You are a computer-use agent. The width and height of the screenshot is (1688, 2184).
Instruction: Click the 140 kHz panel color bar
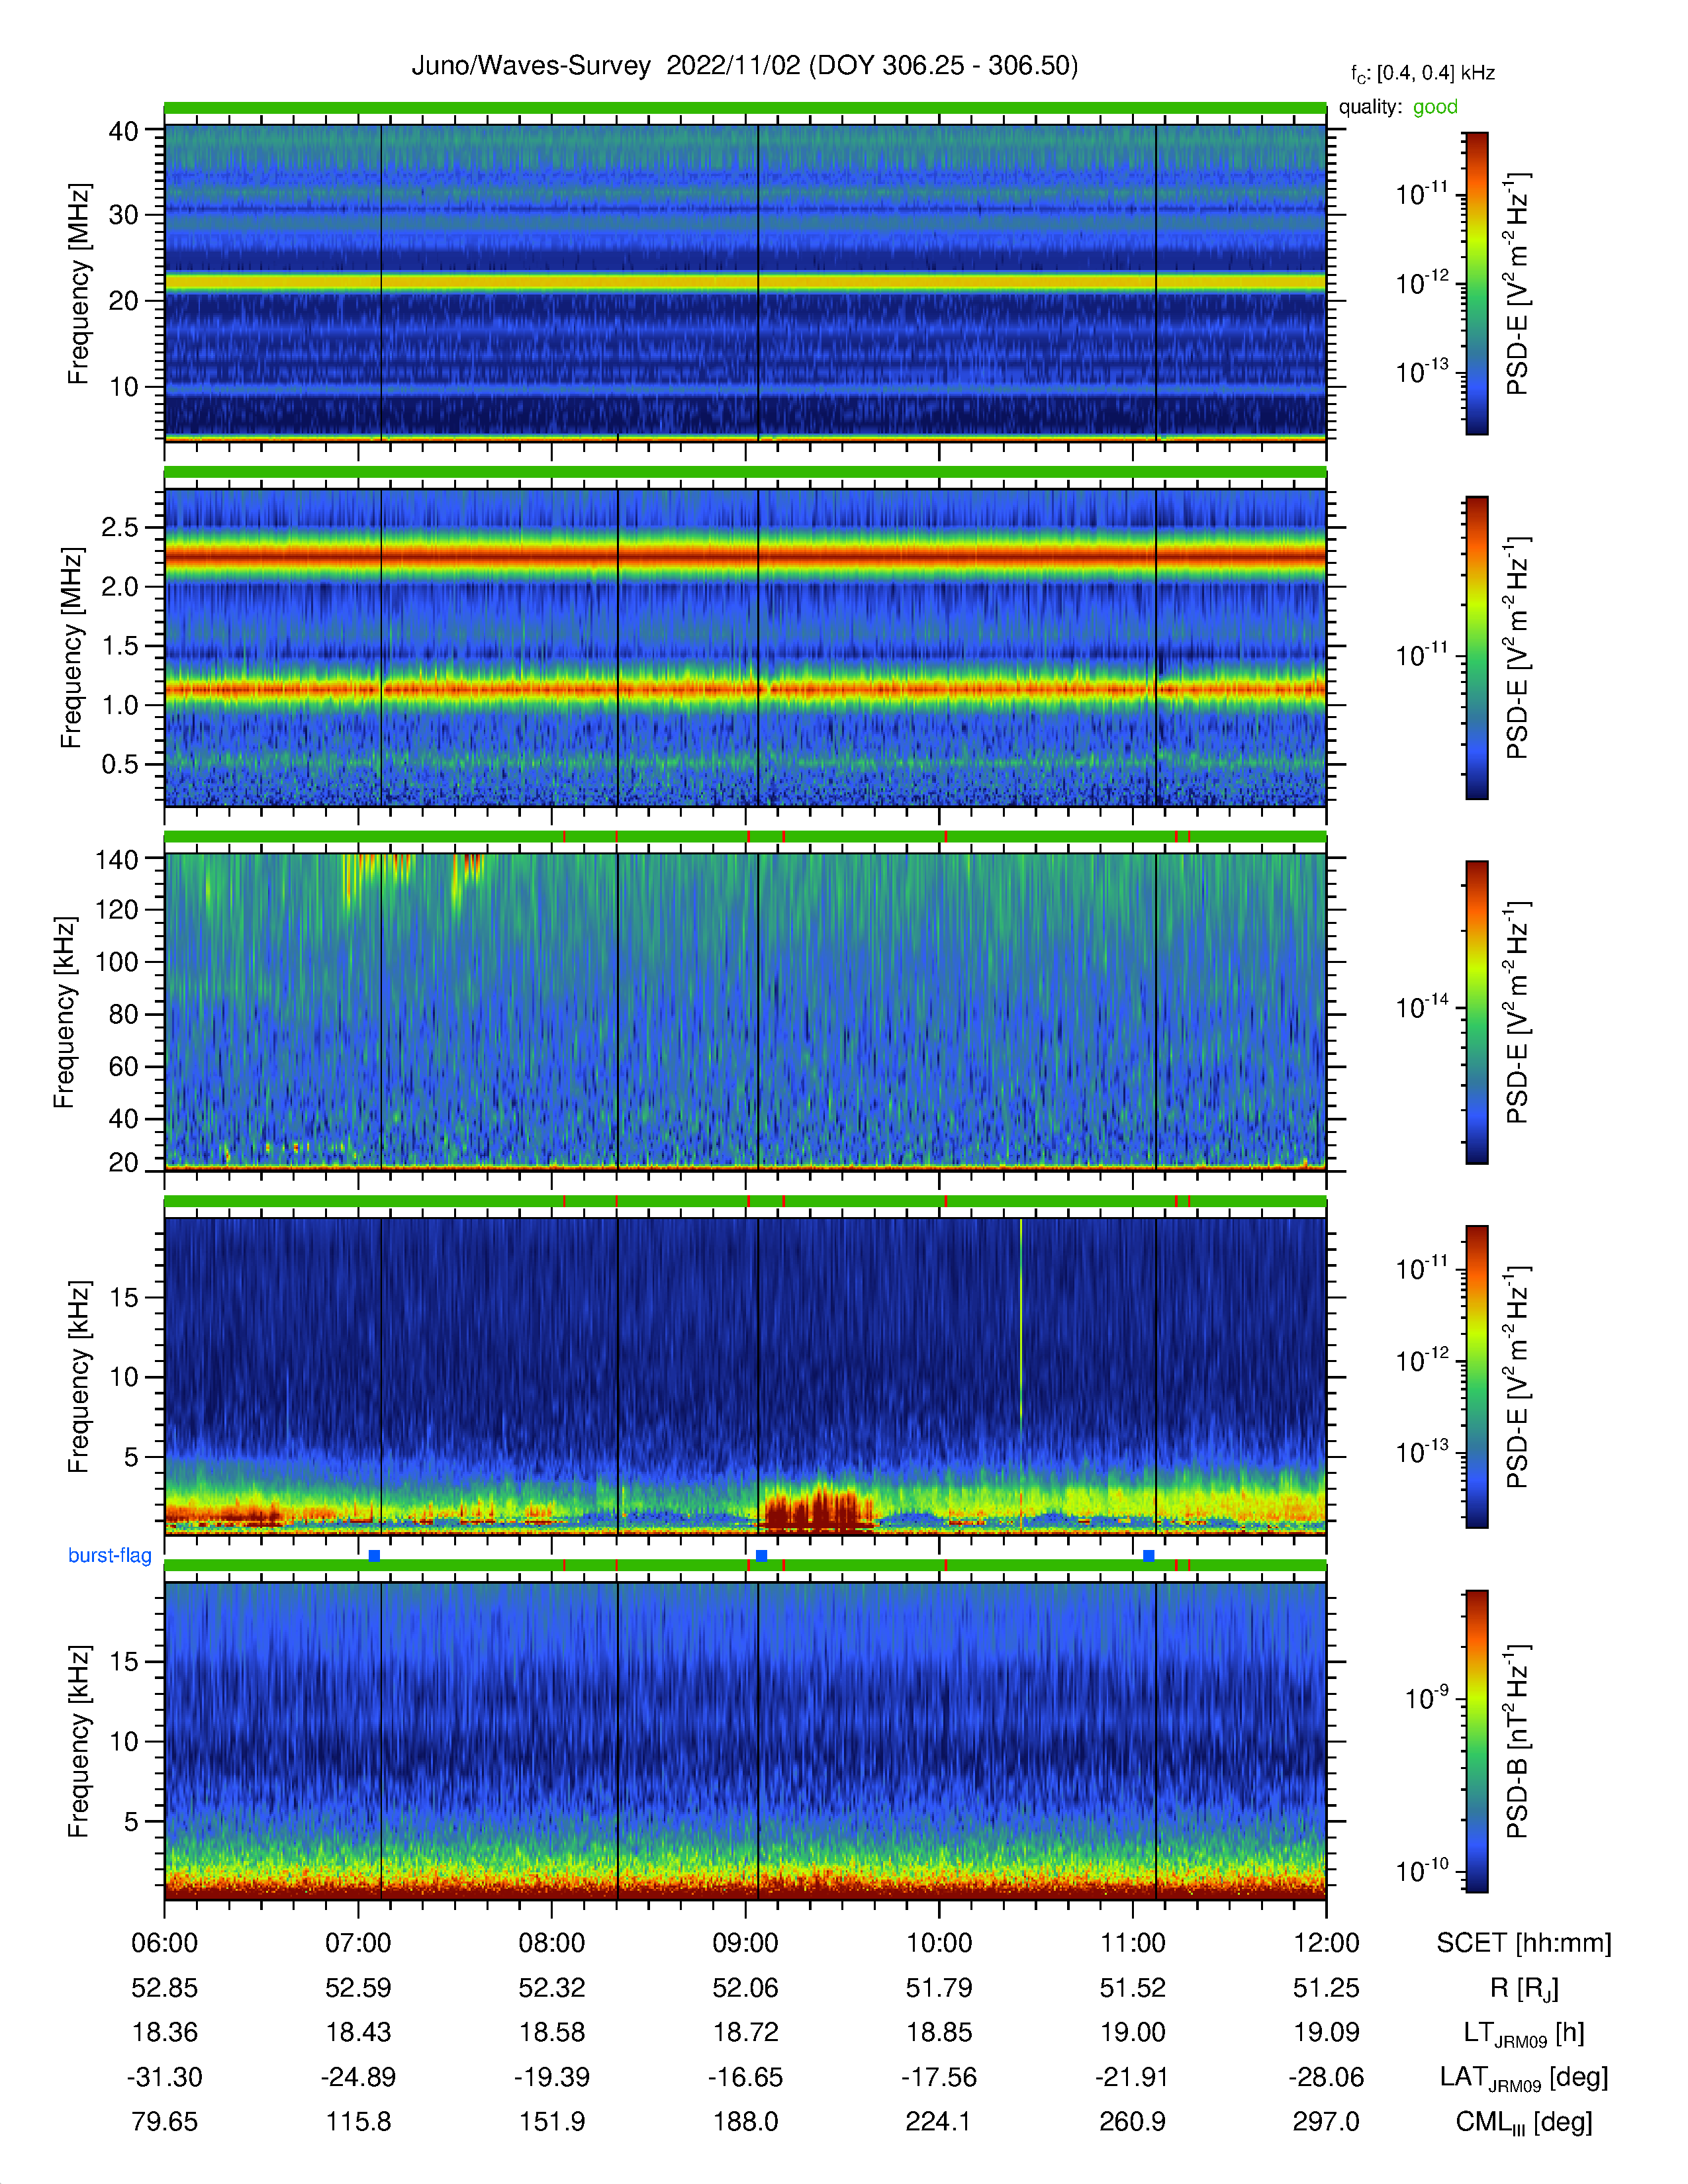(1476, 1012)
